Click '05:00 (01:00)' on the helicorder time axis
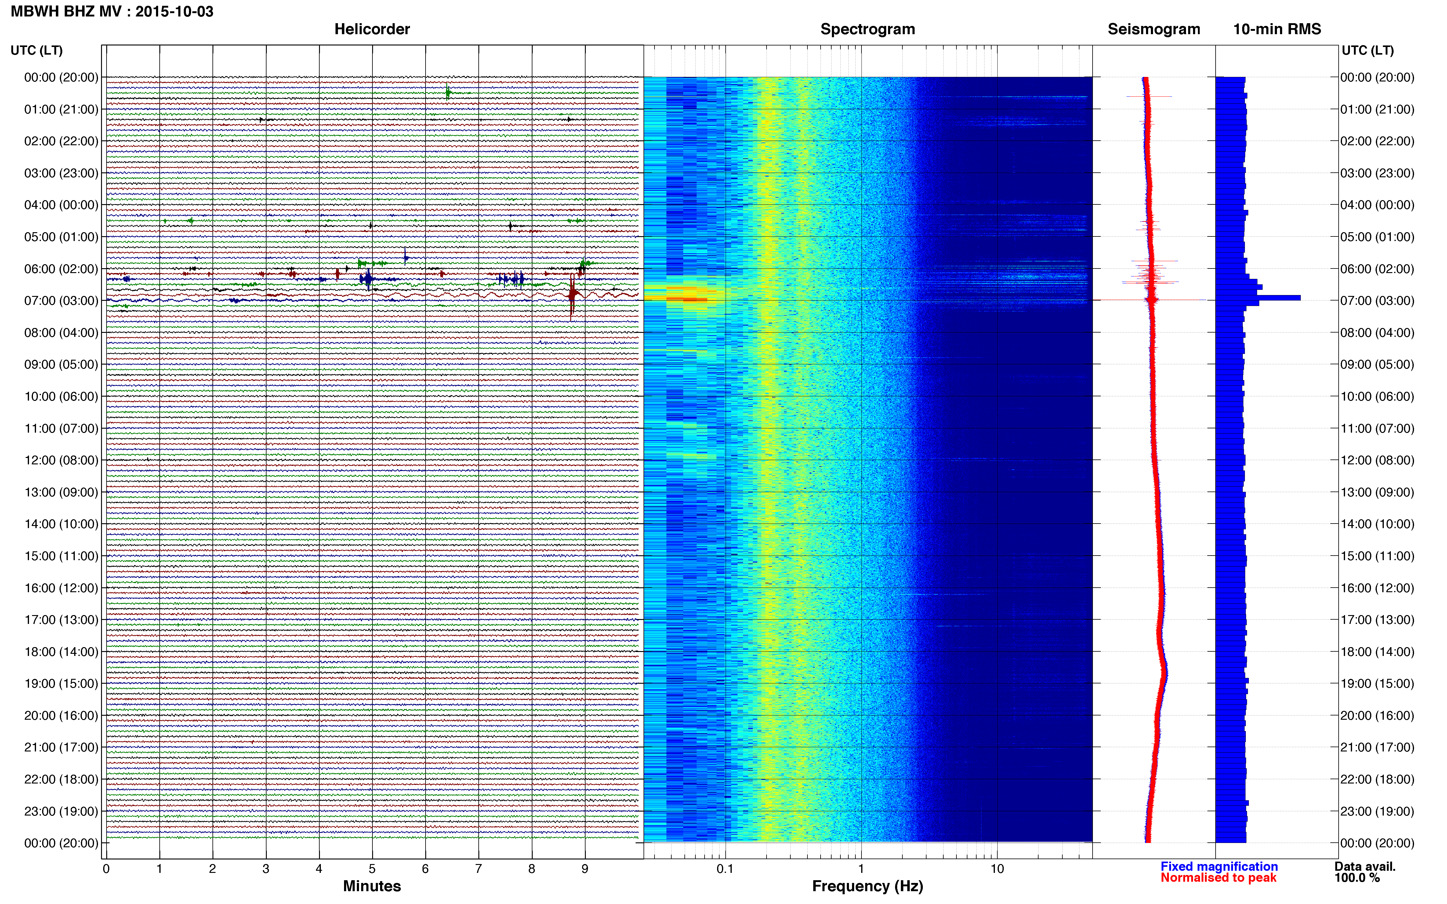The width and height of the screenshot is (1447, 904). pos(61,237)
